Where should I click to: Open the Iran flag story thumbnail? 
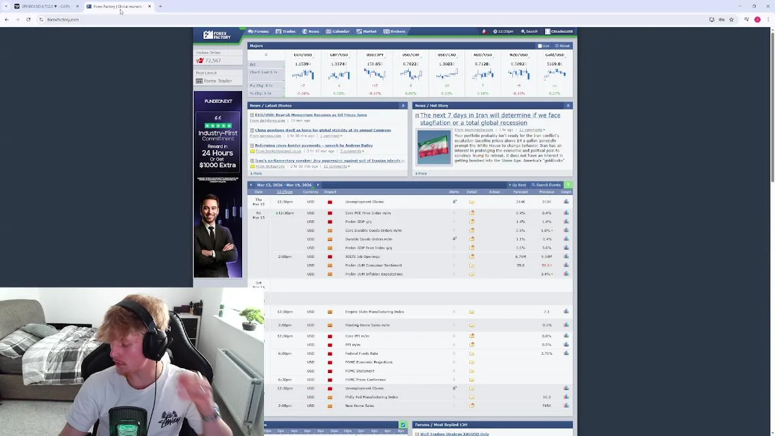(434, 147)
